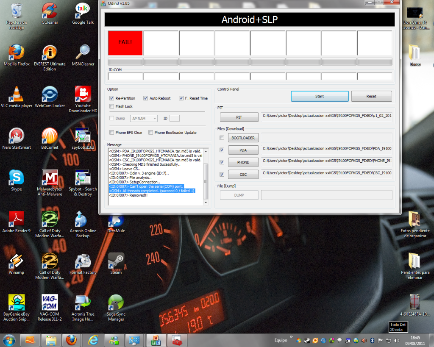Open the CCleaner desktop shortcut

point(50,11)
